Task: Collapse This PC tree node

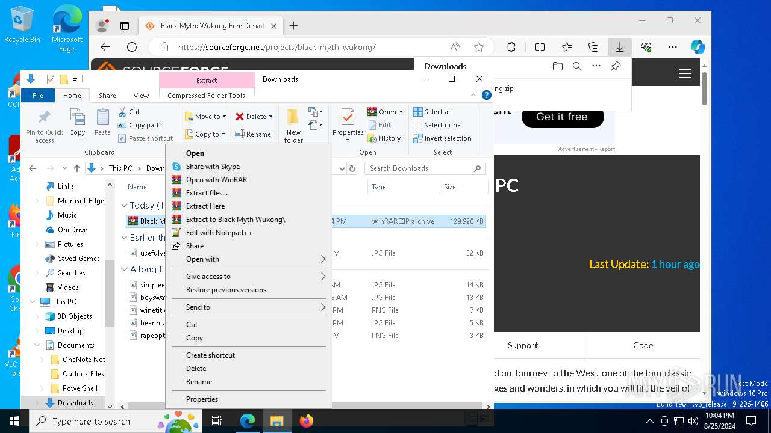Action: [x=33, y=302]
